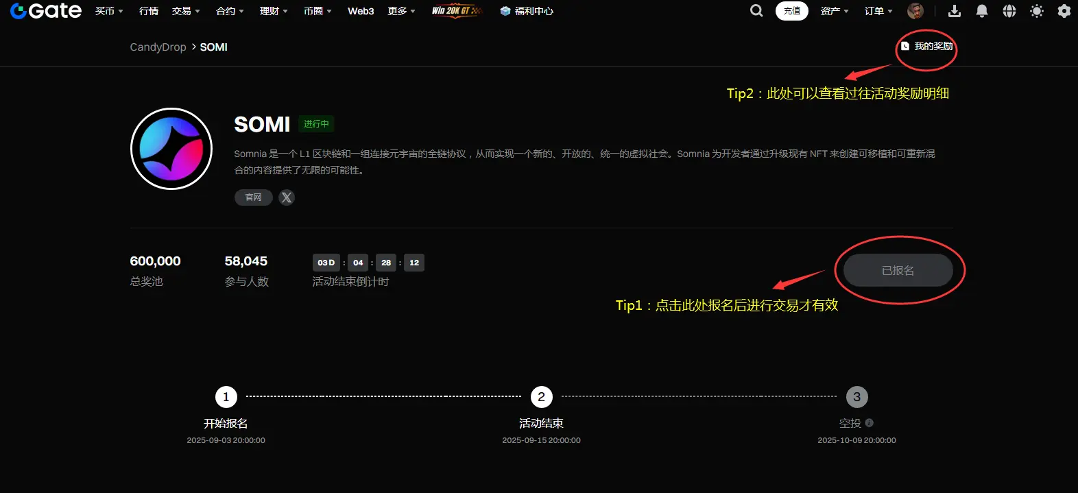Click the 已报名 registered button
The height and width of the screenshot is (493, 1078).
click(x=898, y=270)
